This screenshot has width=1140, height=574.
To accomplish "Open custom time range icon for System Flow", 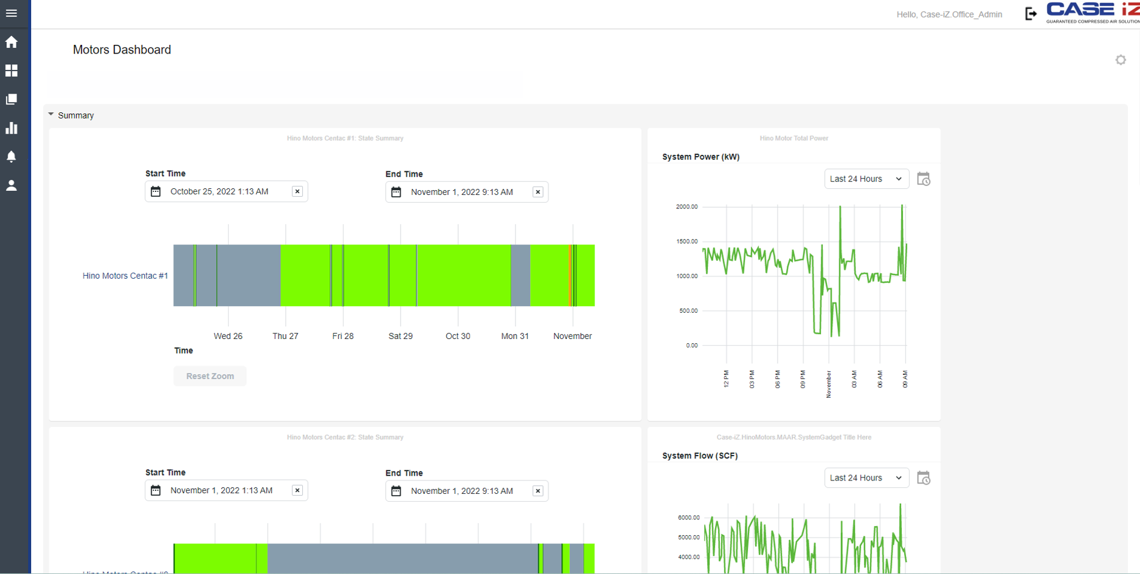I will pos(924,478).
